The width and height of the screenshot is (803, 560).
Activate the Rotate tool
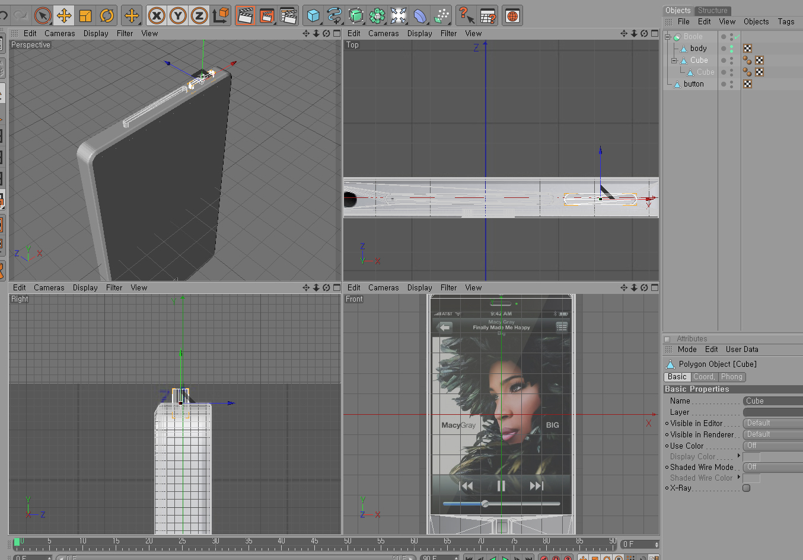click(x=107, y=15)
